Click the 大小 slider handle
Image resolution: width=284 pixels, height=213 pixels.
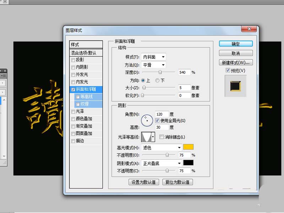click(x=144, y=88)
